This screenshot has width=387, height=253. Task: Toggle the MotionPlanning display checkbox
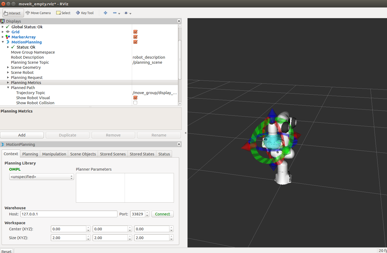pyautogui.click(x=135, y=42)
